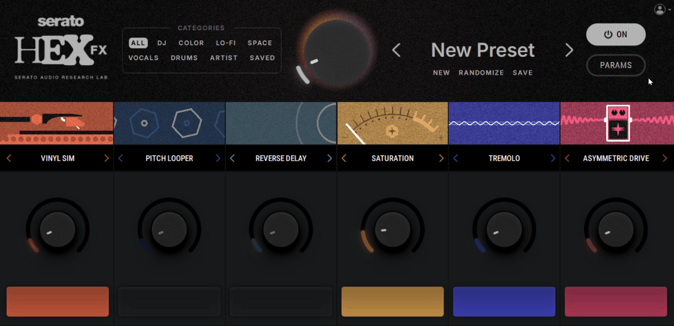This screenshot has width=674, height=326.
Task: Click the Tremolo wave artwork
Action: pyautogui.click(x=504, y=123)
